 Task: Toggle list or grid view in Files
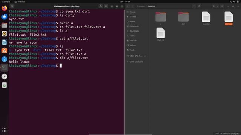pos(214,6)
